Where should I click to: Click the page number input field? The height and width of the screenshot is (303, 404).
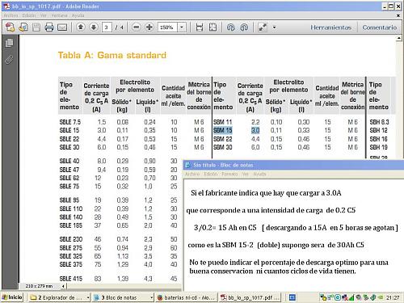click(107, 27)
